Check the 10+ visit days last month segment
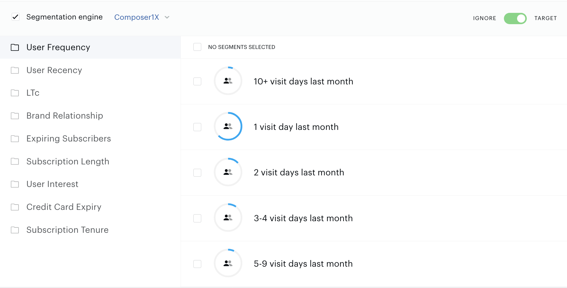The image size is (567, 288). (x=197, y=81)
